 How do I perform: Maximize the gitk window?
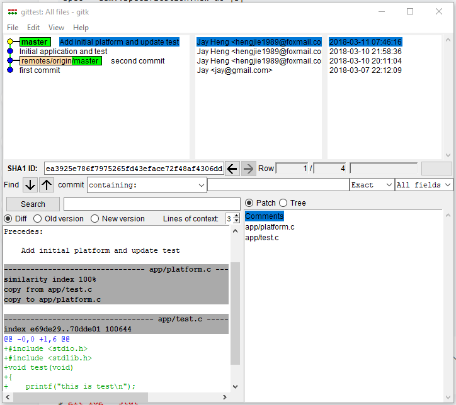click(410, 11)
